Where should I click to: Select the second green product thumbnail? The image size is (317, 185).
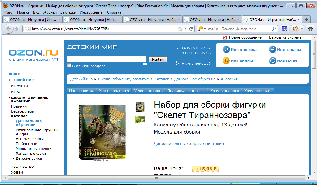click(140, 120)
